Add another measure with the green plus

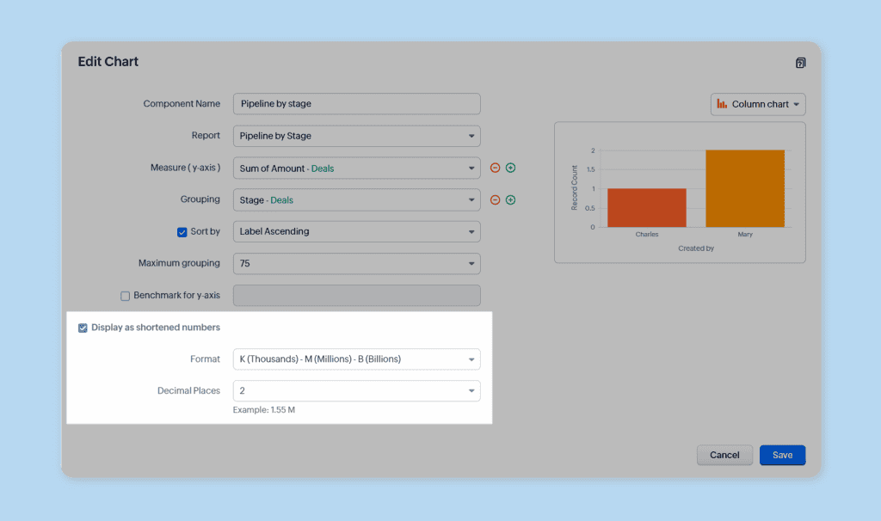[x=510, y=168]
